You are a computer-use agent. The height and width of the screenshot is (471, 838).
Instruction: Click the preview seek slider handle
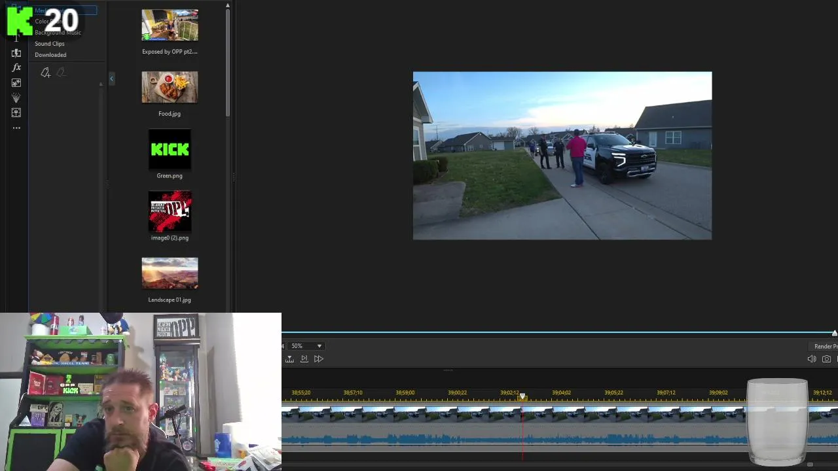(834, 333)
